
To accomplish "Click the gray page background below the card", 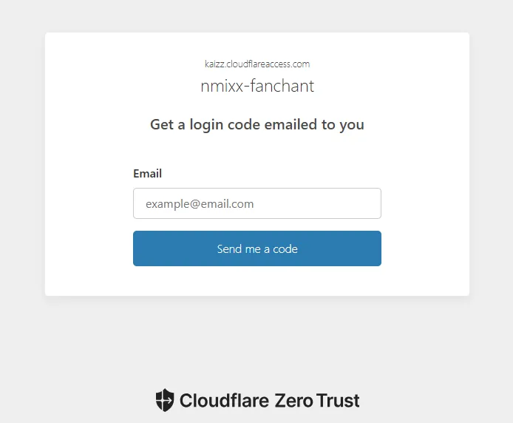I will pyautogui.click(x=256, y=340).
